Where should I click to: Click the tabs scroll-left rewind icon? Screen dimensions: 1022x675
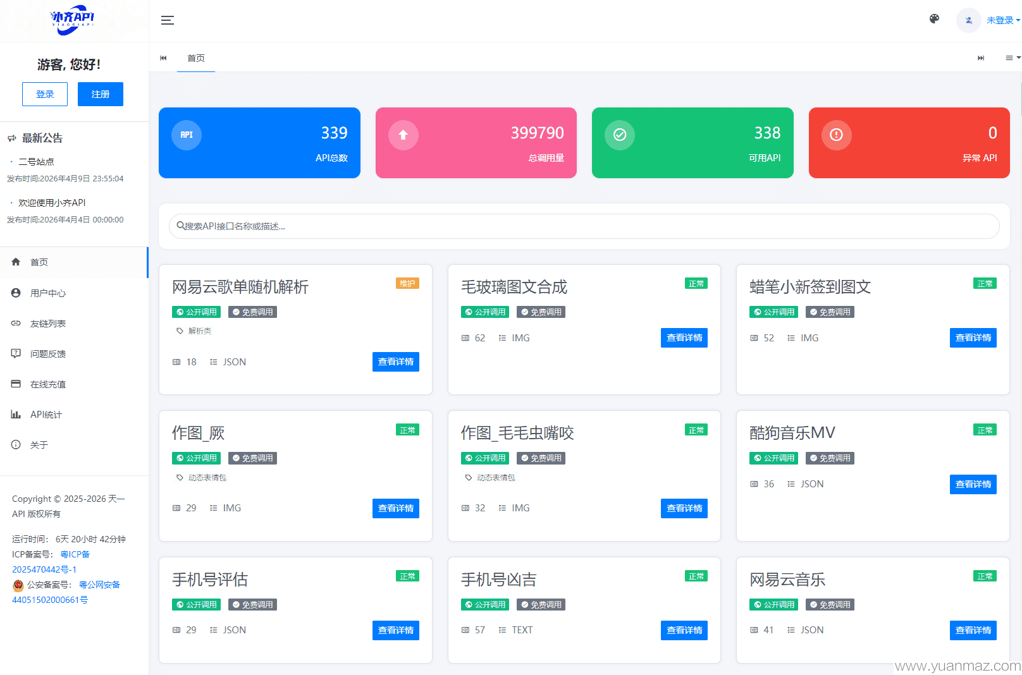[x=163, y=58]
